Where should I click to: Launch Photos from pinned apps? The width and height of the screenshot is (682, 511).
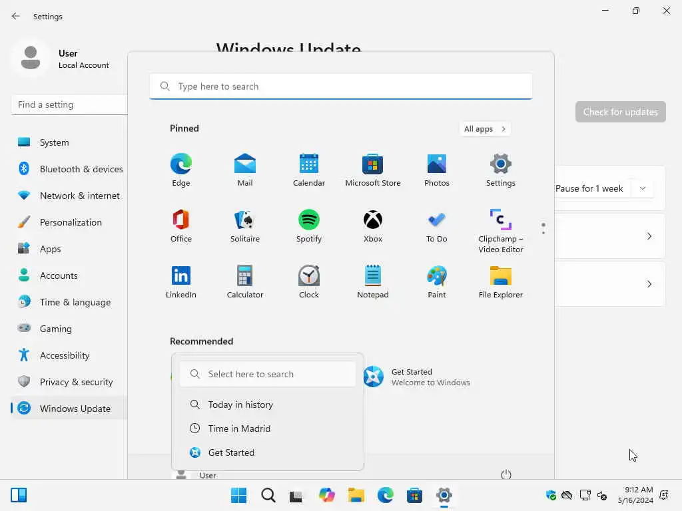click(437, 170)
